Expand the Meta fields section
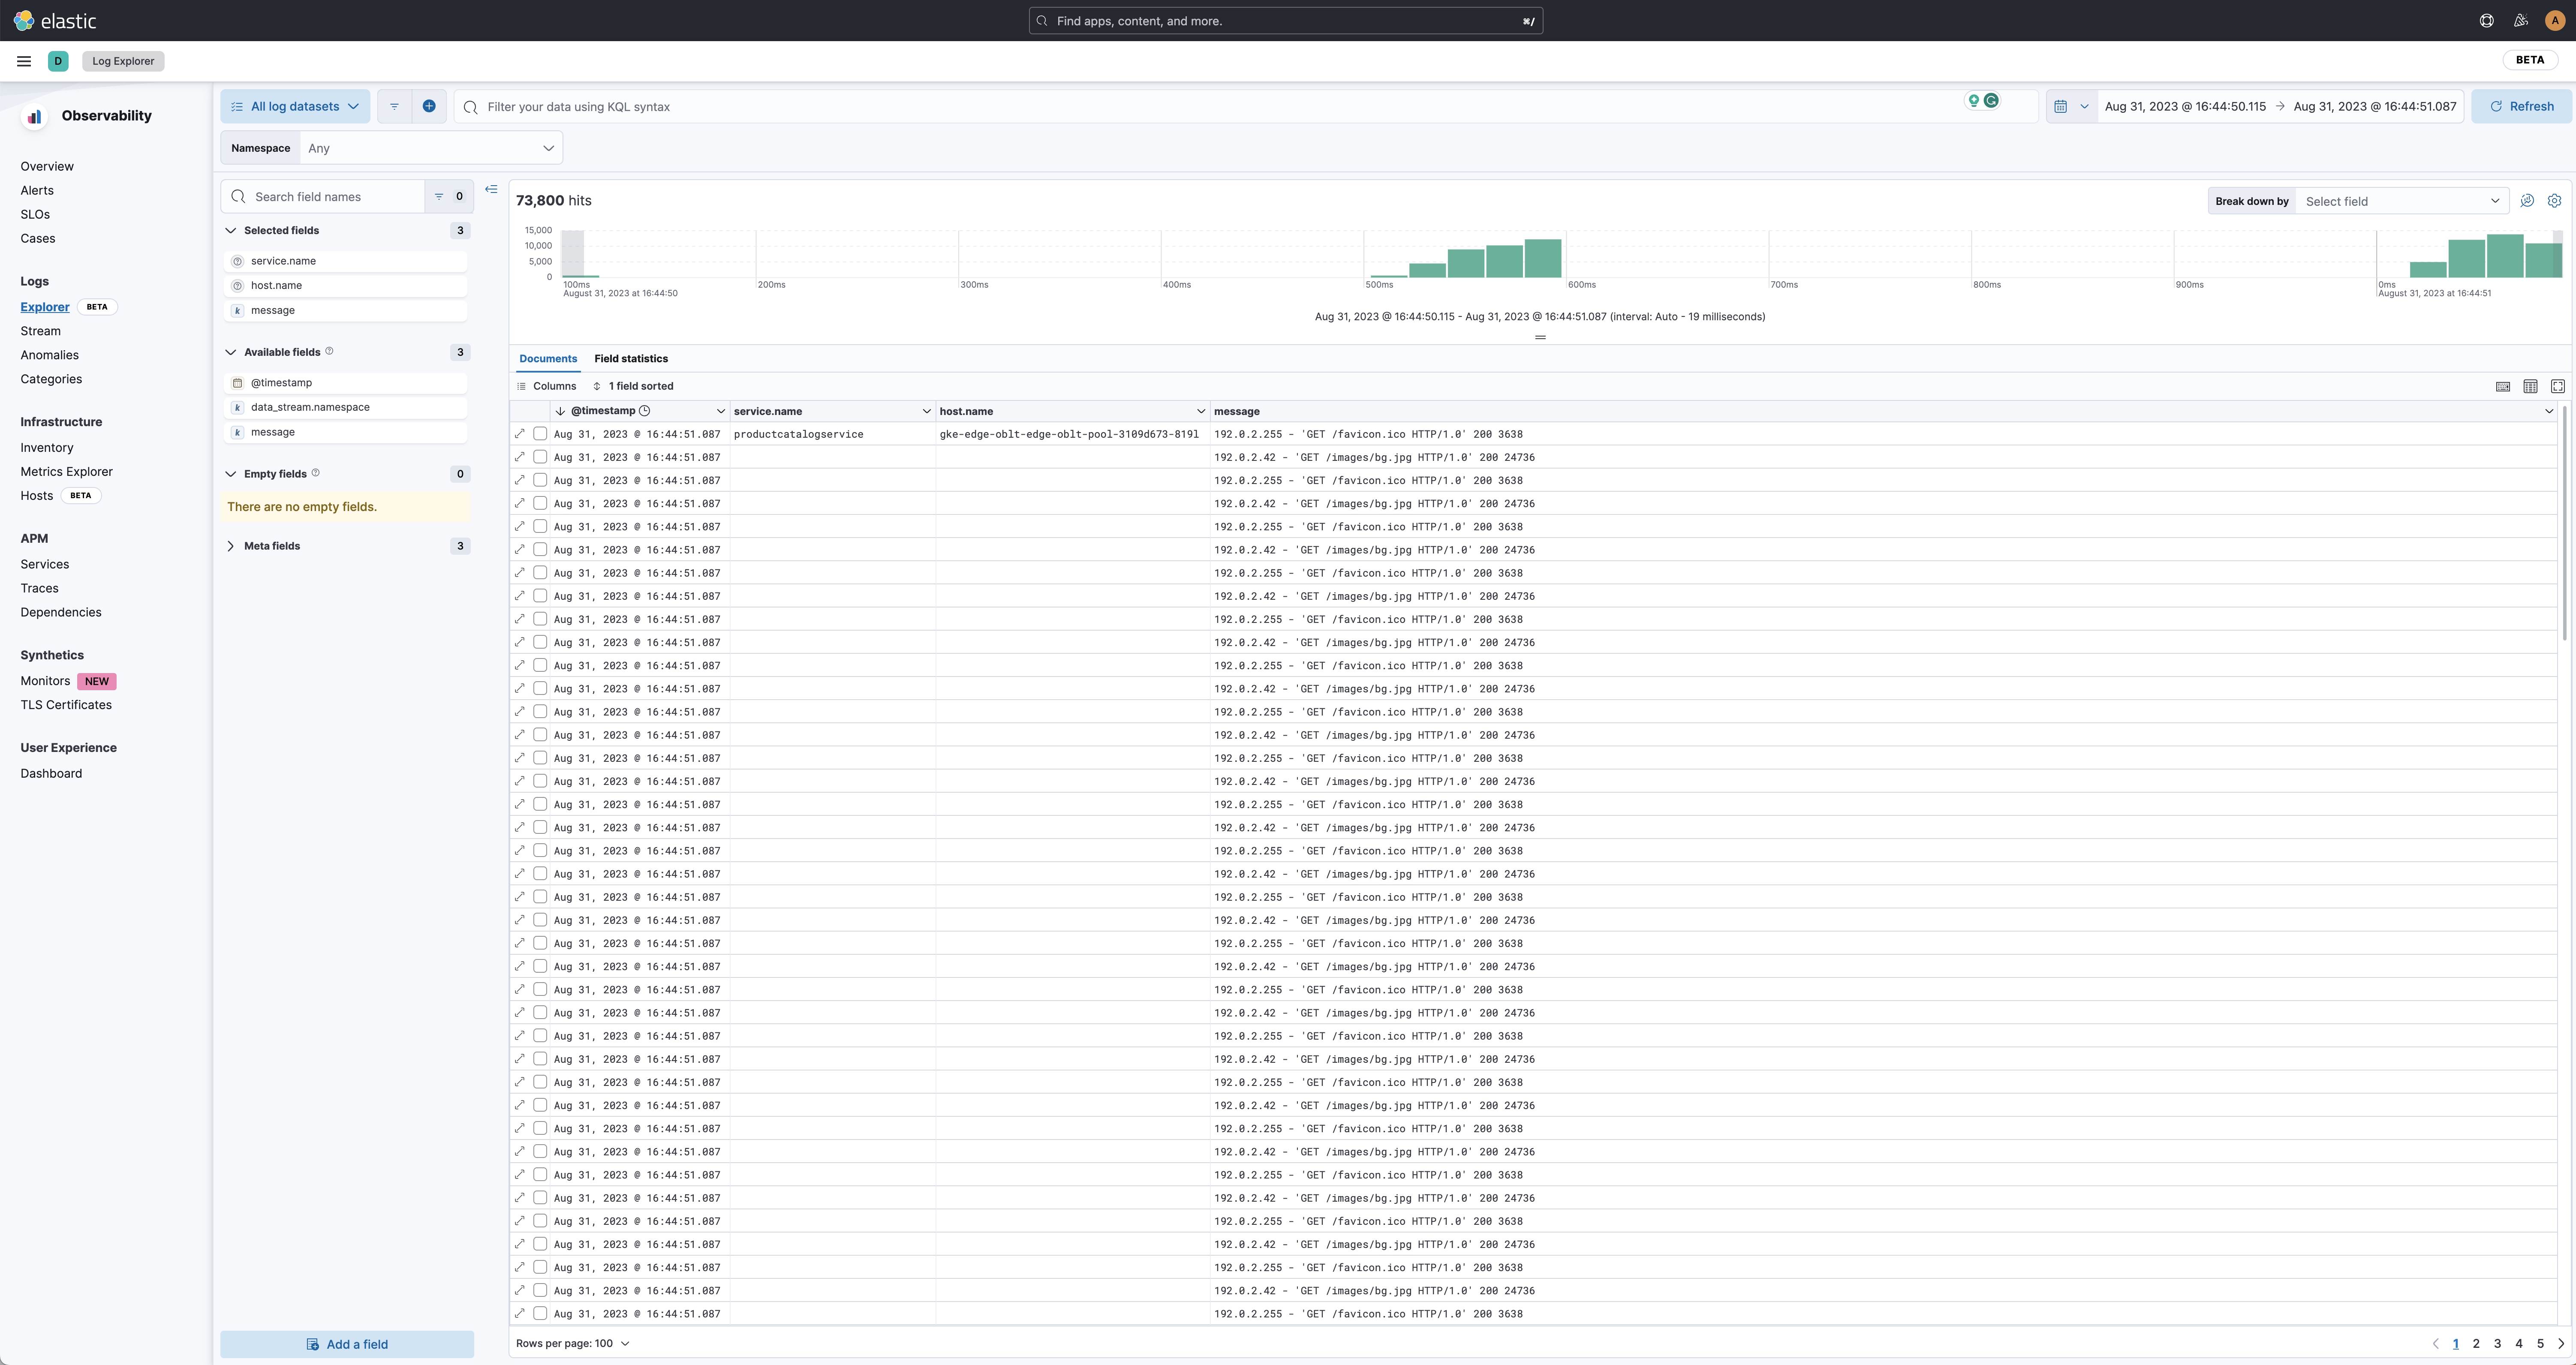The image size is (2576, 1365). click(231, 546)
